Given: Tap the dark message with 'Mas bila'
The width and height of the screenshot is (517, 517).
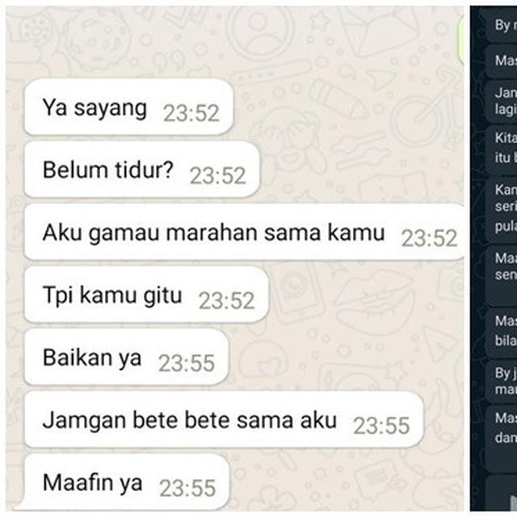Looking at the screenshot, I should 501,332.
